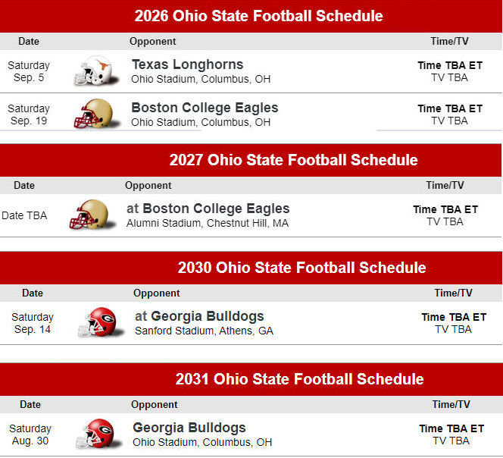Select the 2031 Ohio State Football Schedule header

(299, 379)
